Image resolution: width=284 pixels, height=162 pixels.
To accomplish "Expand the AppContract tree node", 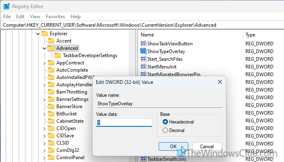I will pyautogui.click(x=44, y=63).
